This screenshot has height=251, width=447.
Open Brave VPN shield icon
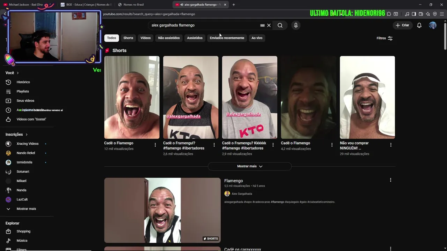point(435,14)
